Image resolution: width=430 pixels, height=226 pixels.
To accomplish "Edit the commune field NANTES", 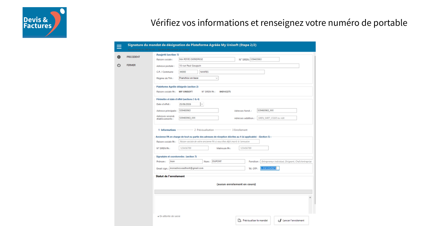I will [232, 72].
